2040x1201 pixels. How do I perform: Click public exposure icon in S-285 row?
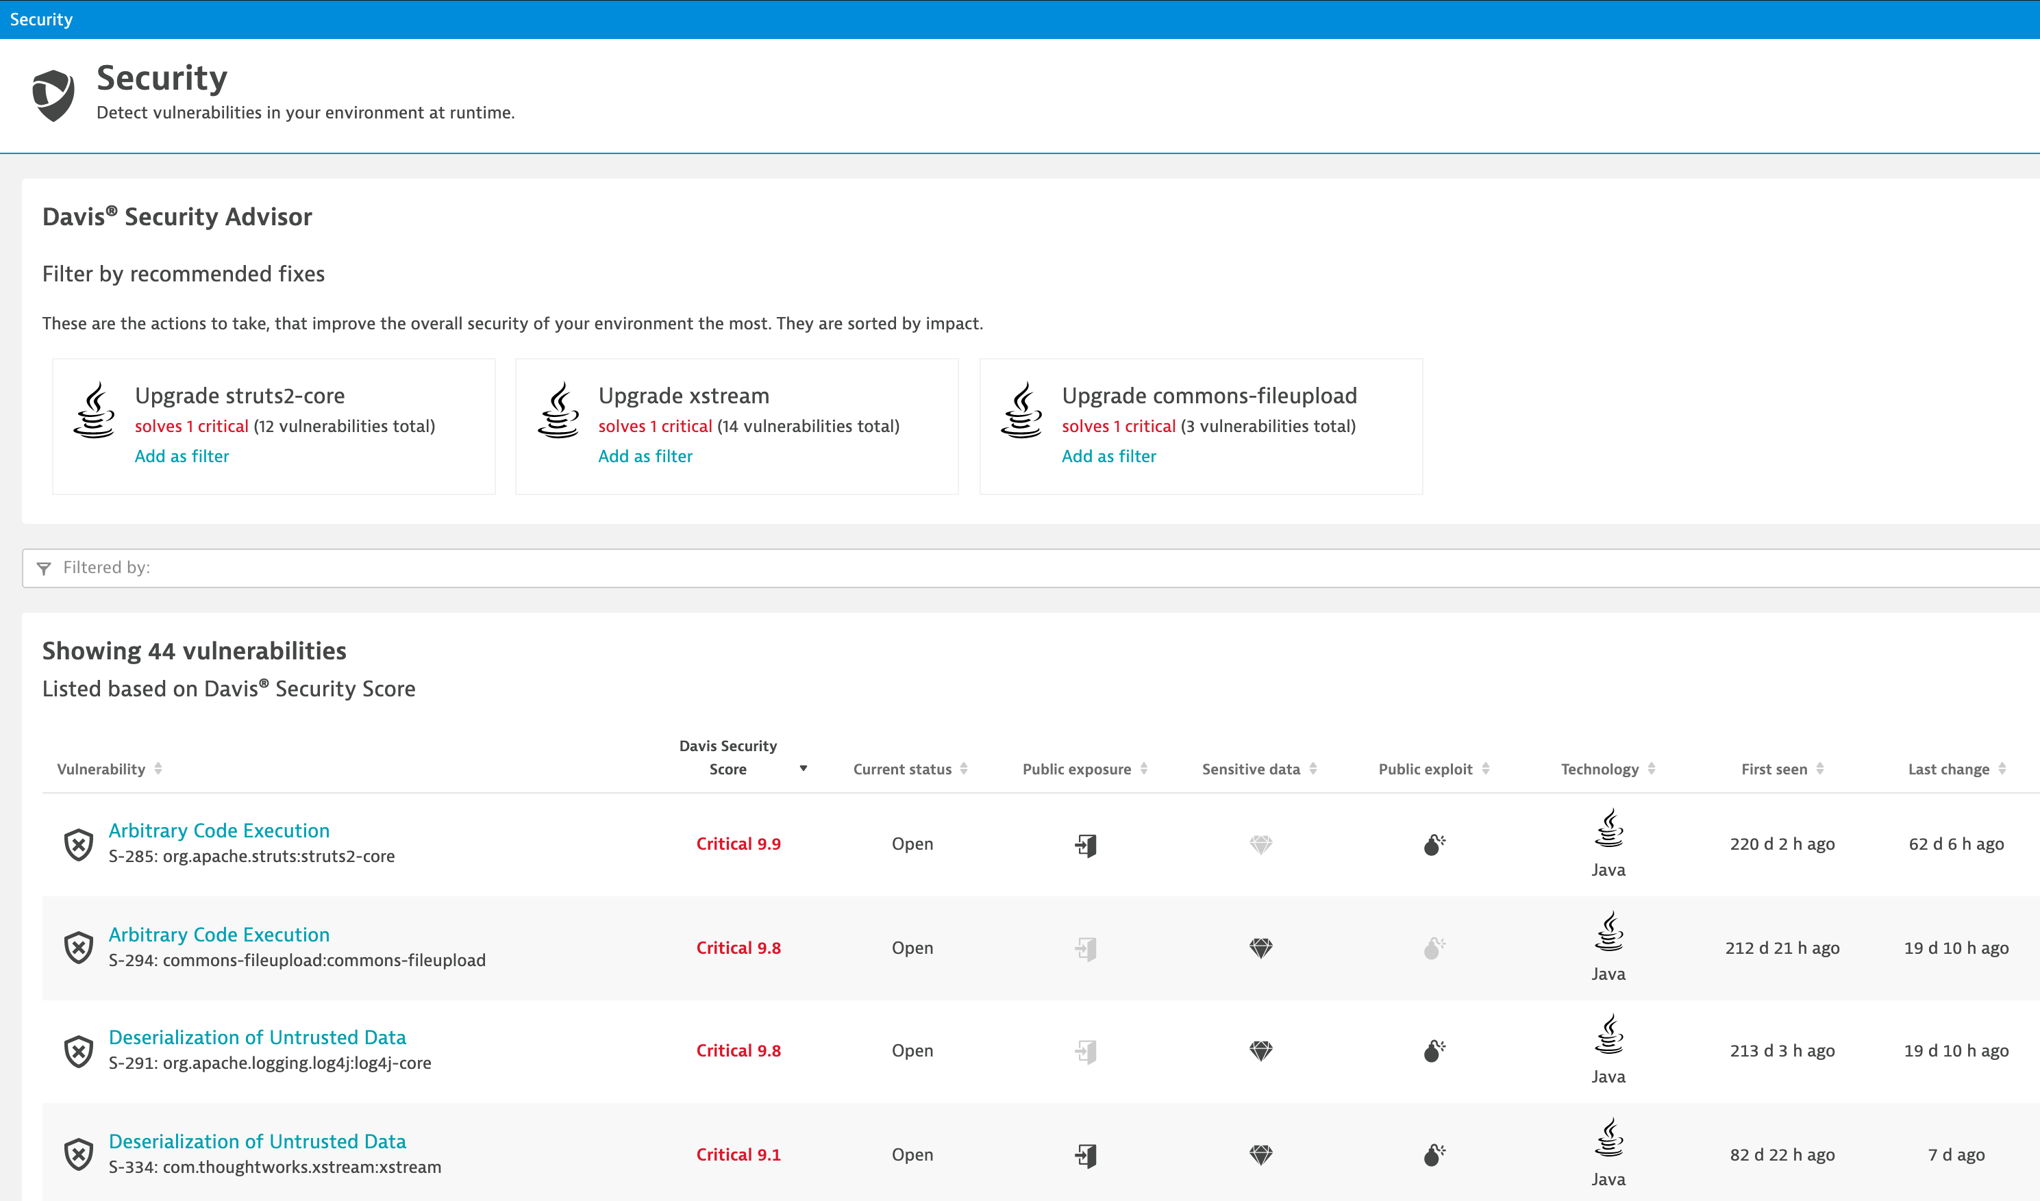pos(1086,846)
